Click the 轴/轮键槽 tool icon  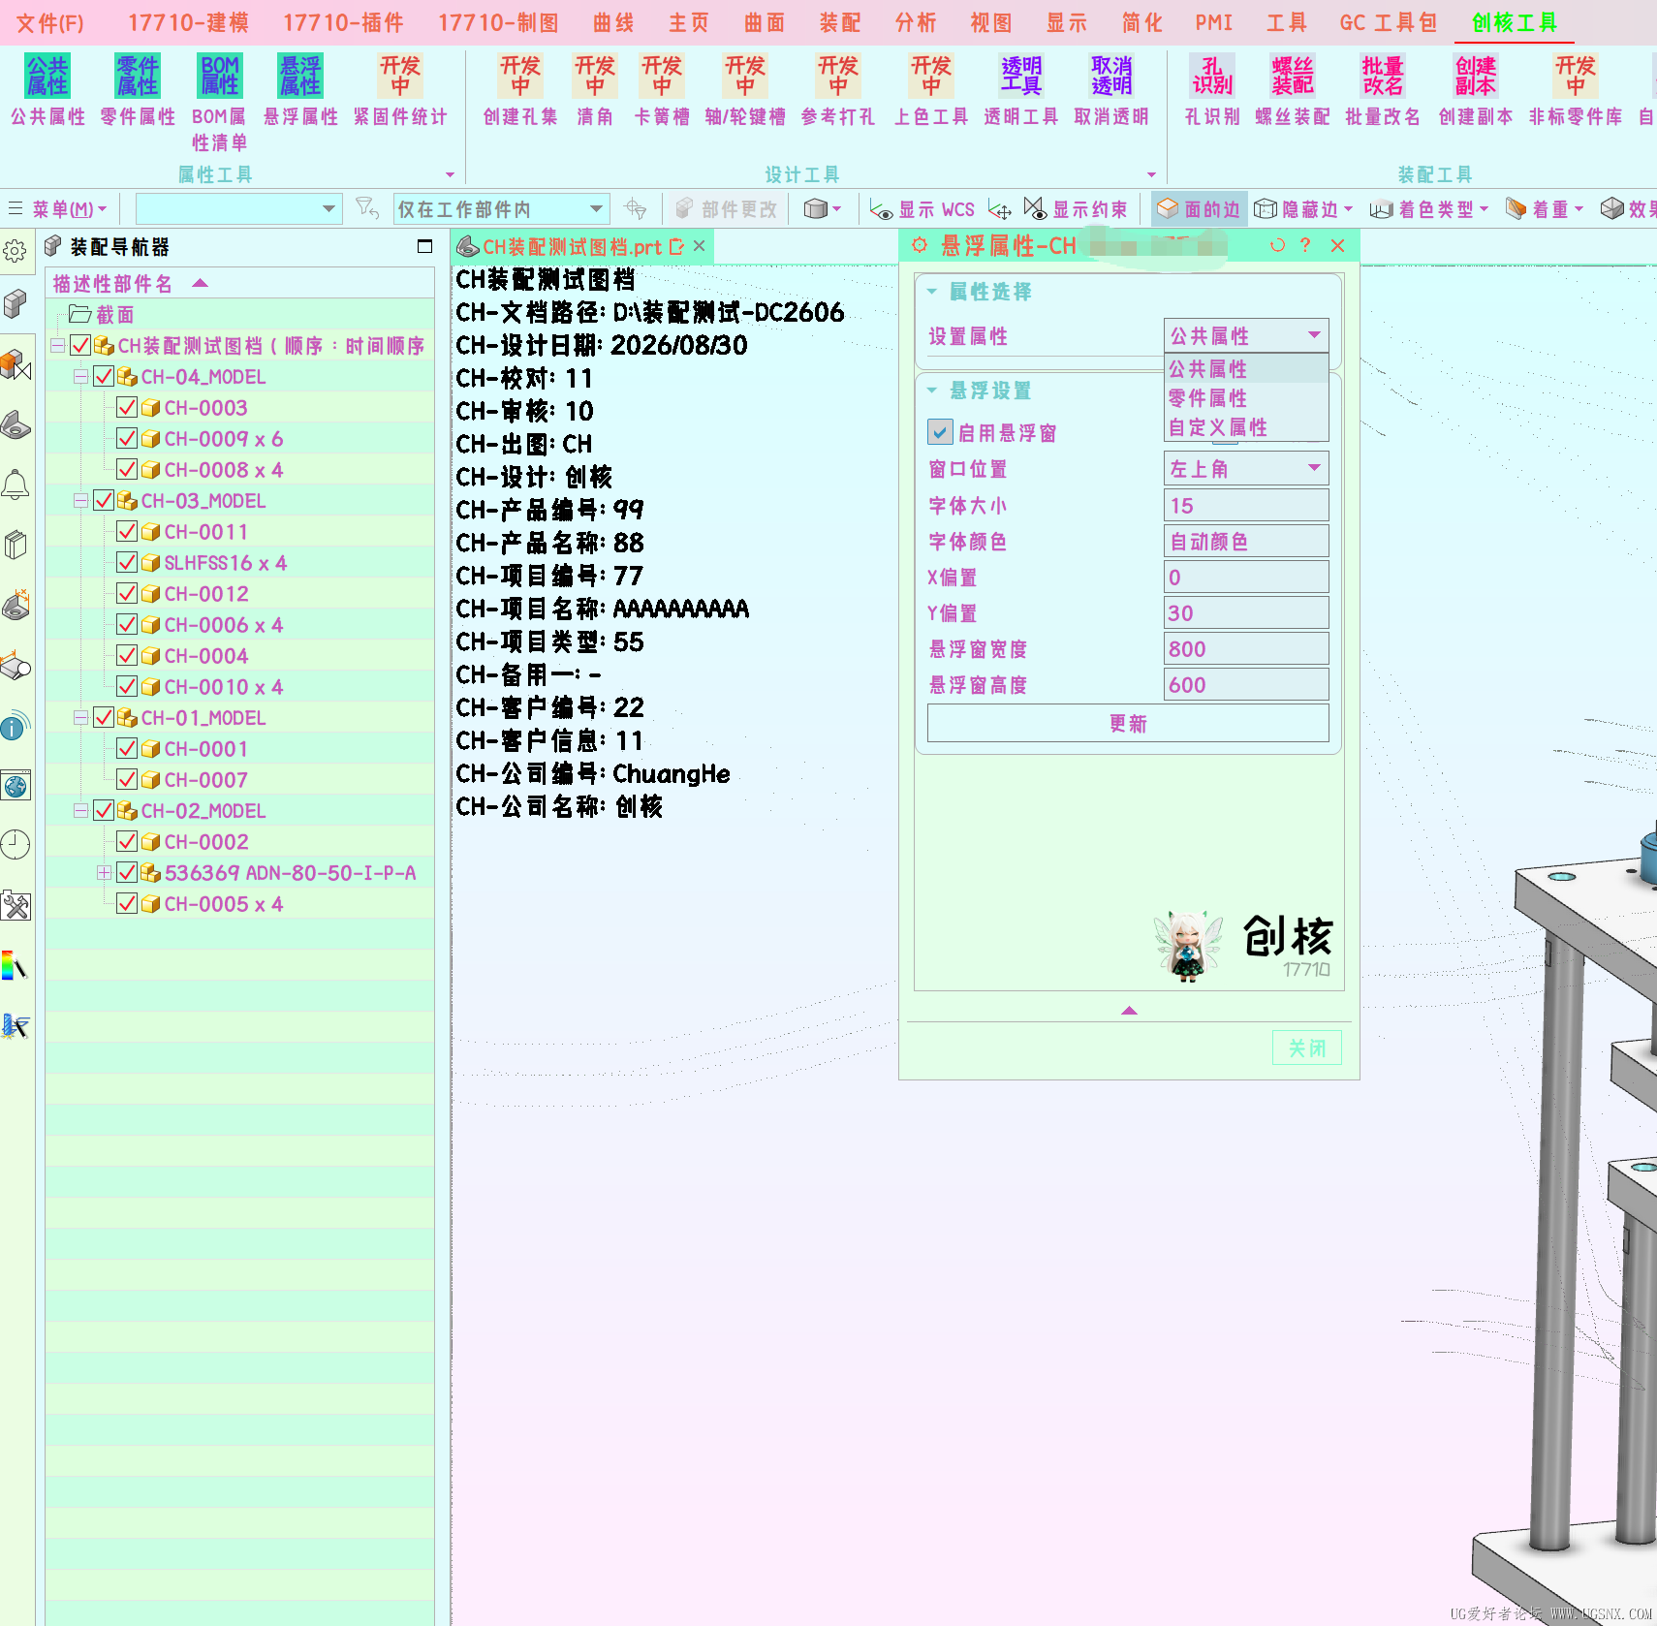click(x=745, y=77)
